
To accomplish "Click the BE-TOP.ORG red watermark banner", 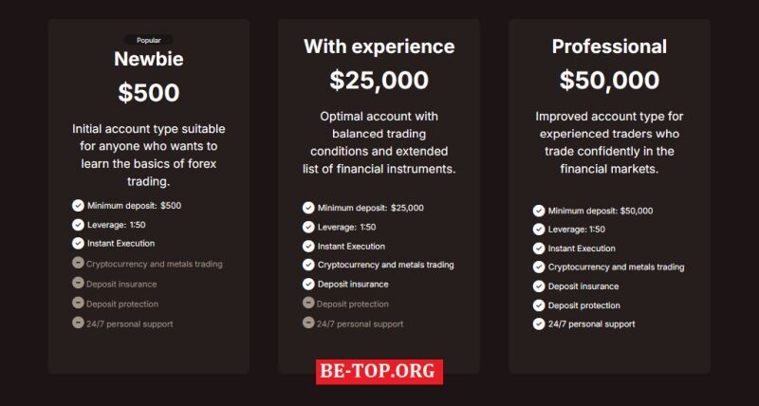I will (379, 372).
